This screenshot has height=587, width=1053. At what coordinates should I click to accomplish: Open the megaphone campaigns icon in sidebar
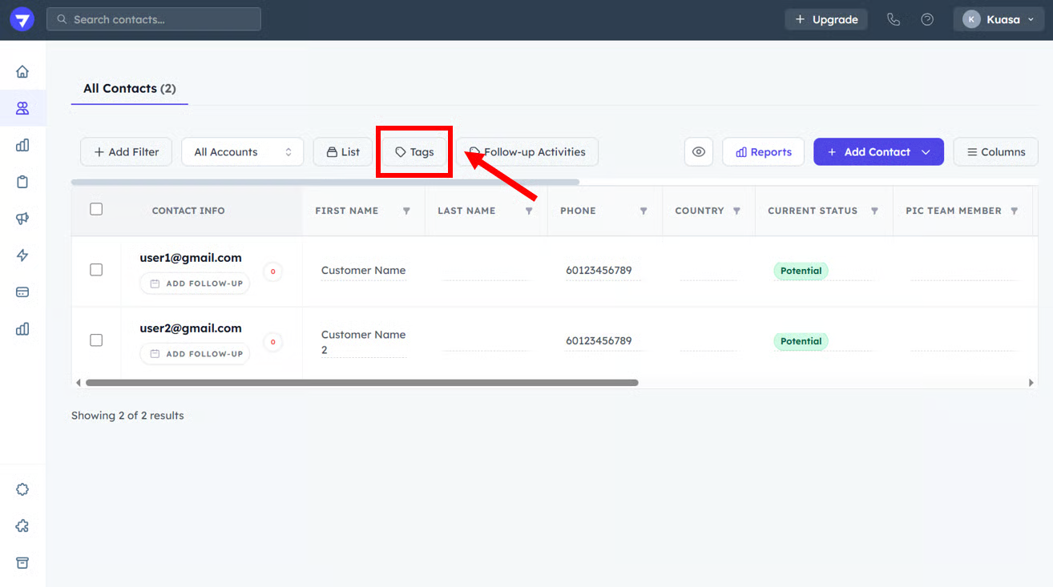(22, 219)
